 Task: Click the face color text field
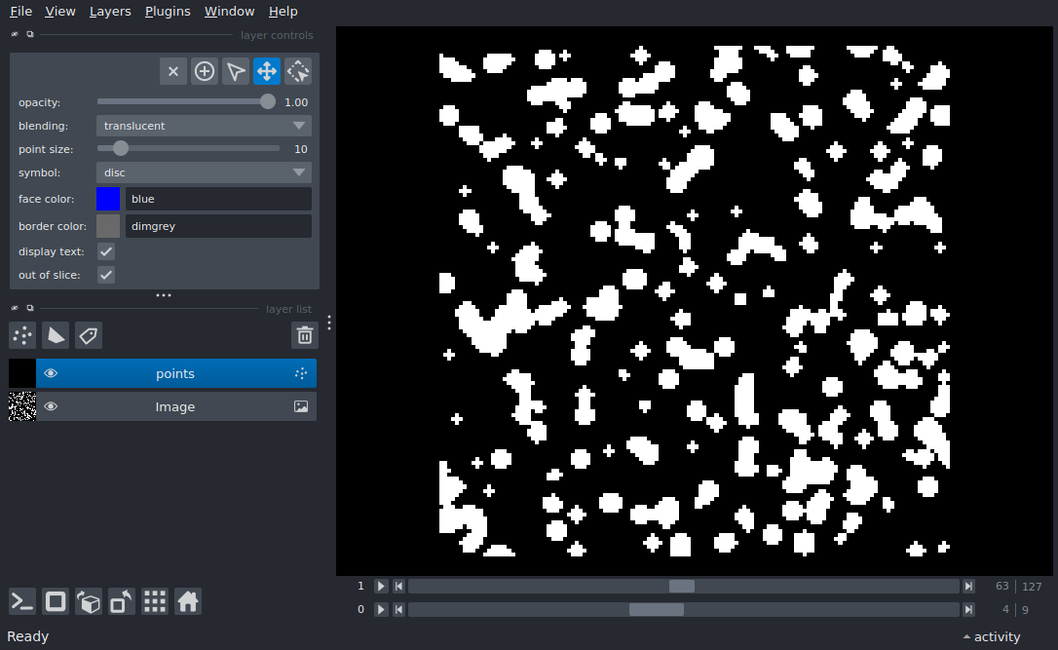(218, 199)
